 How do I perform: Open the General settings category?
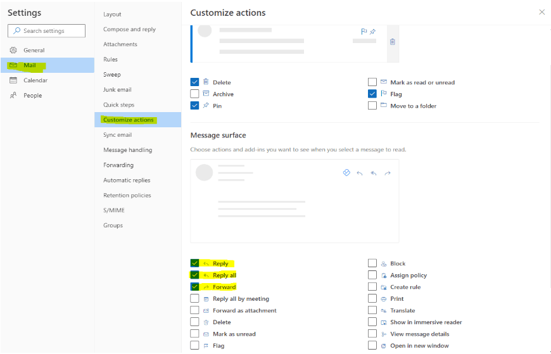[47, 50]
